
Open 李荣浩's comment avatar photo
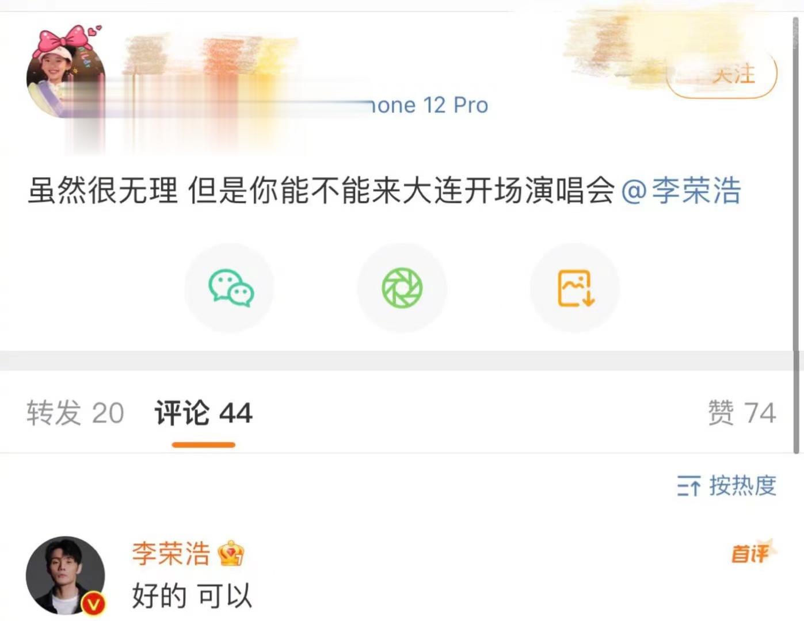[x=65, y=576]
